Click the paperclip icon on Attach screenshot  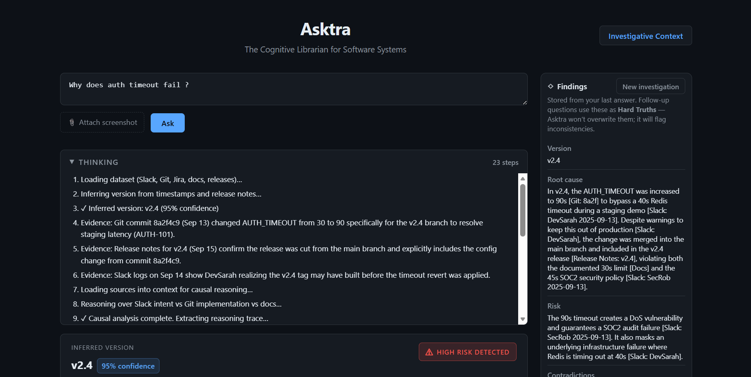tap(72, 122)
